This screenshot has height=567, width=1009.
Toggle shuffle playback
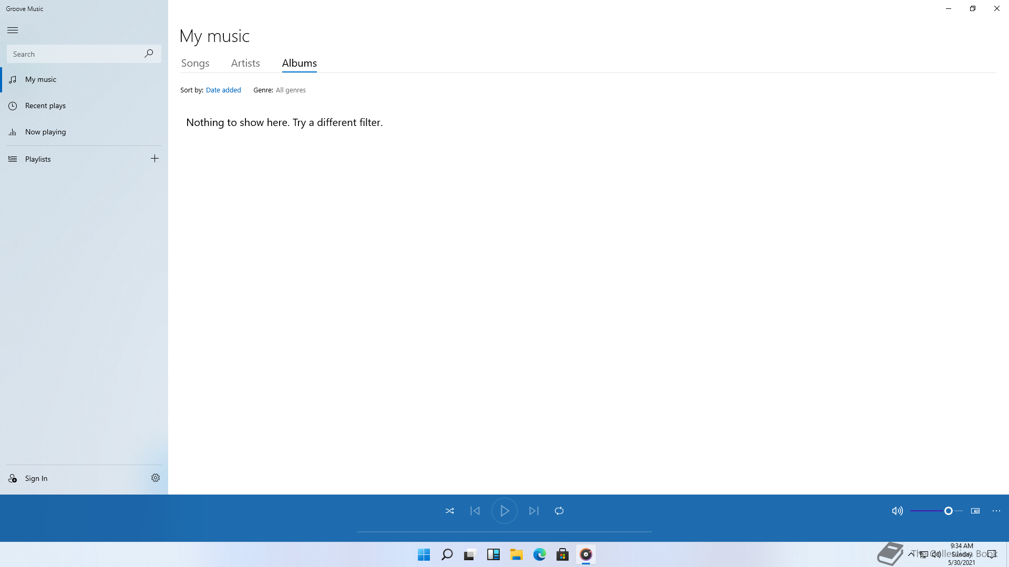450,511
